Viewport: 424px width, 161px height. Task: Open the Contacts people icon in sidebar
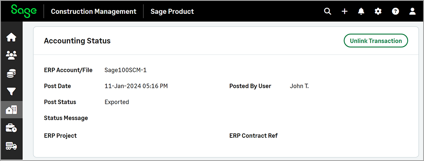coord(11,55)
